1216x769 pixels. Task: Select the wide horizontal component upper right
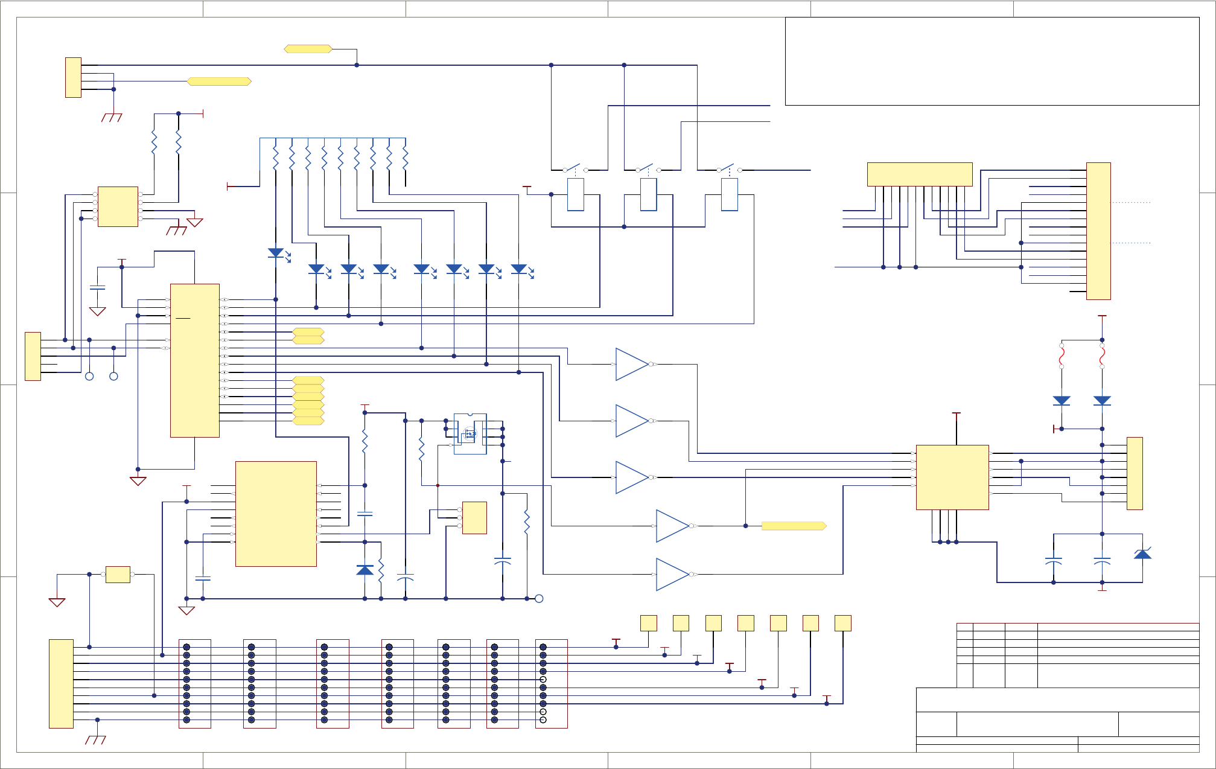920,174
